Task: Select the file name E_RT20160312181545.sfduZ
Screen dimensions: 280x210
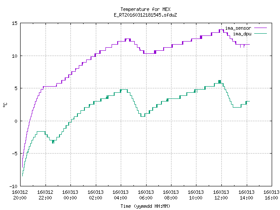Action: [145, 15]
